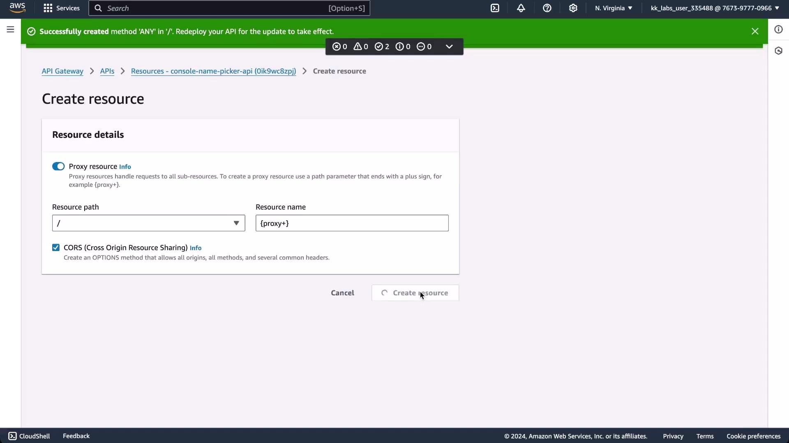Open Proxy resource Info link
The height and width of the screenshot is (443, 789).
tap(125, 167)
